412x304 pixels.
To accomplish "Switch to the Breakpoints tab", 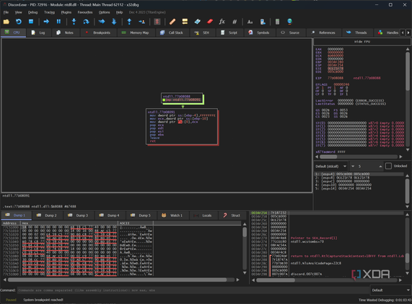I will point(97,32).
